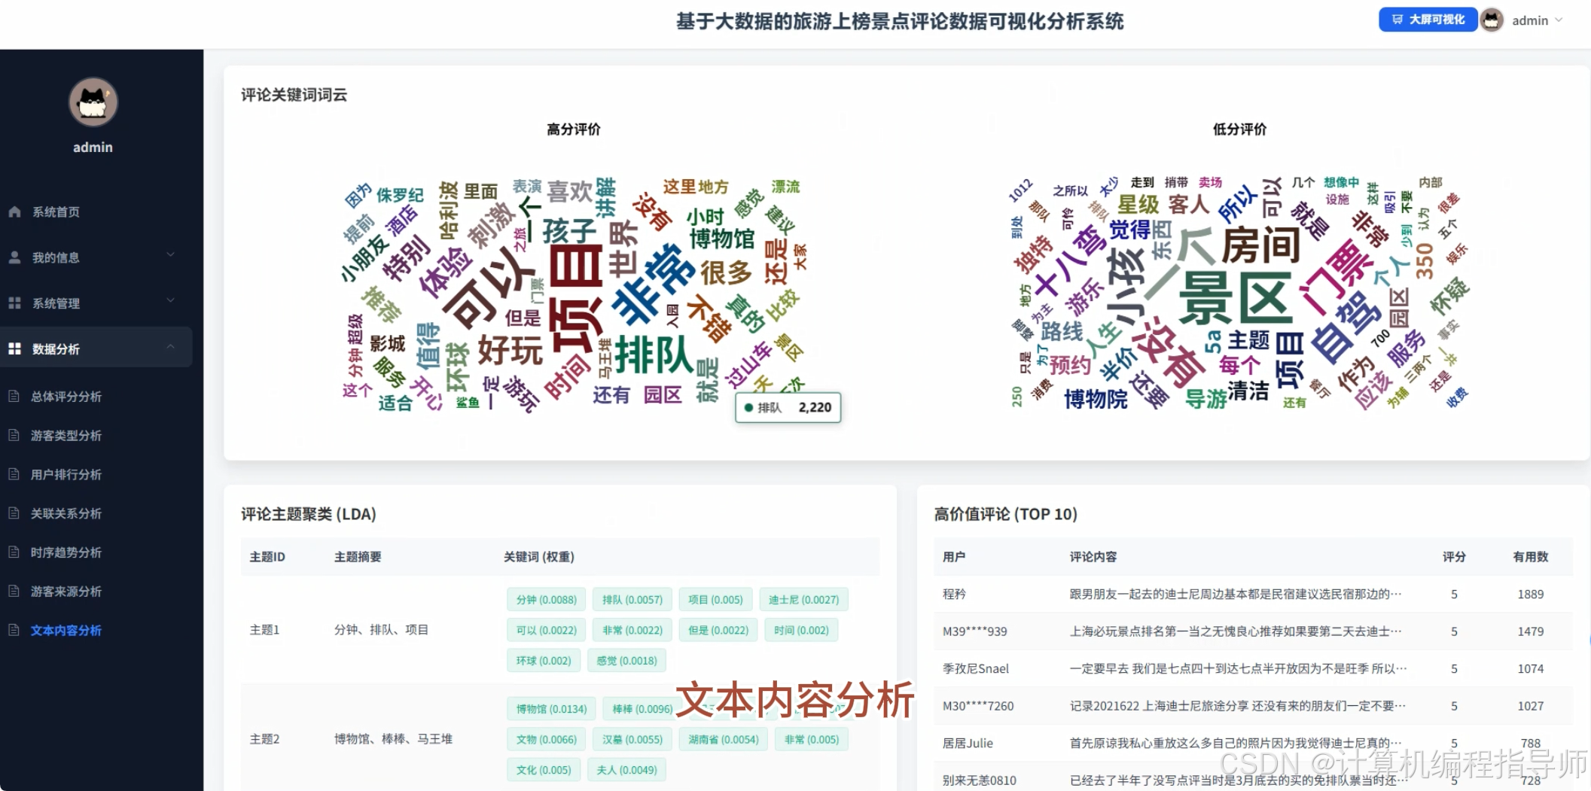Click the grid icon beside 数据分析
The height and width of the screenshot is (791, 1591).
click(14, 348)
